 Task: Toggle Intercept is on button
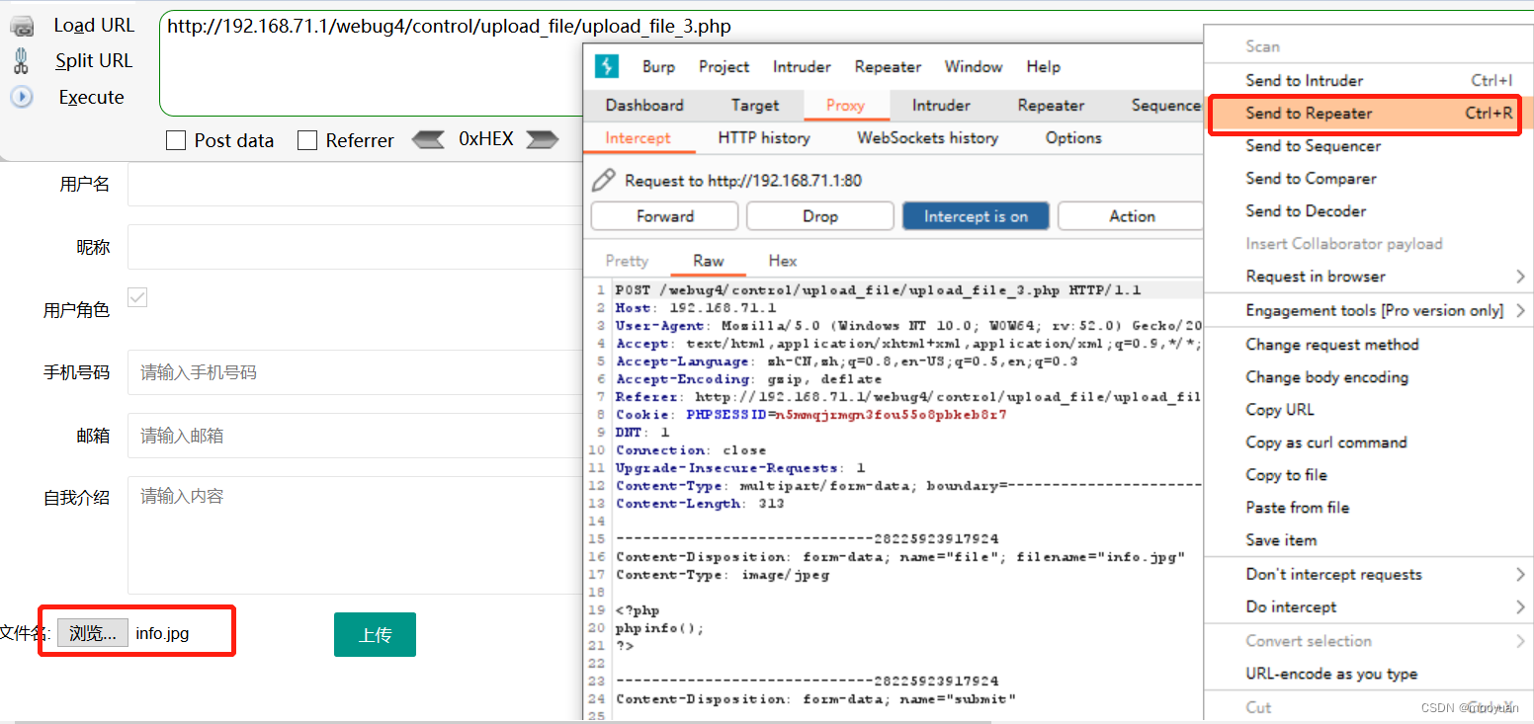[976, 215]
